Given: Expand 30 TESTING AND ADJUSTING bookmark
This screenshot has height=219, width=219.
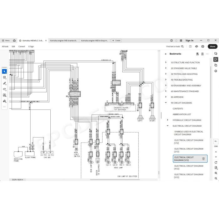Looking at the screenshot, I should coord(166,74).
